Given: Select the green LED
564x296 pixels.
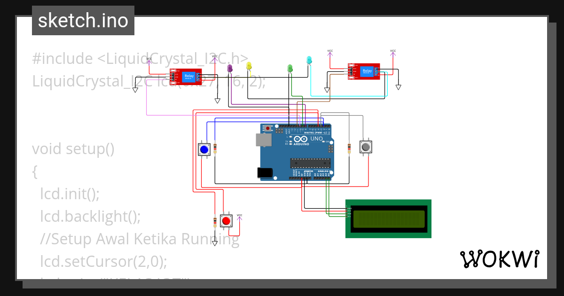Looking at the screenshot, I should point(290,67).
